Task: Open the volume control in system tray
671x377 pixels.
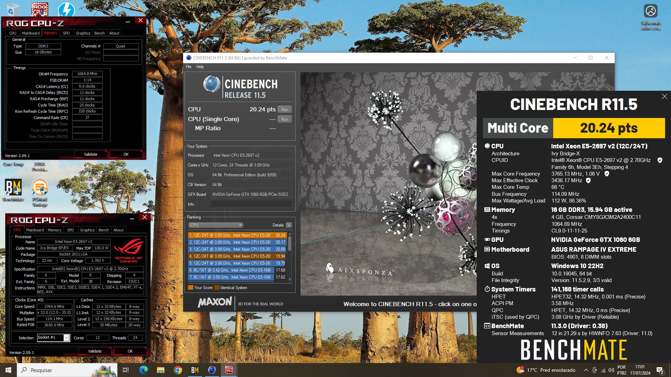Action: (611, 370)
